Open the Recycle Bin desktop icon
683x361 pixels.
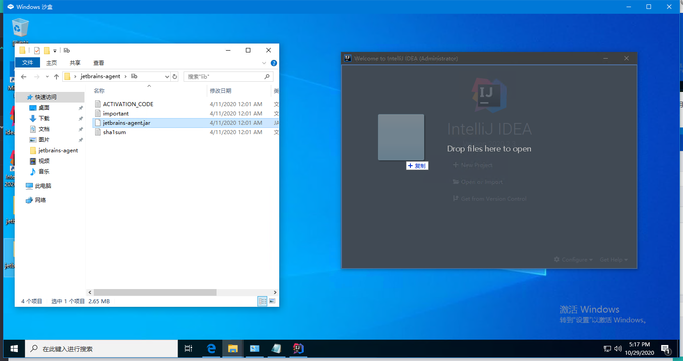click(20, 31)
